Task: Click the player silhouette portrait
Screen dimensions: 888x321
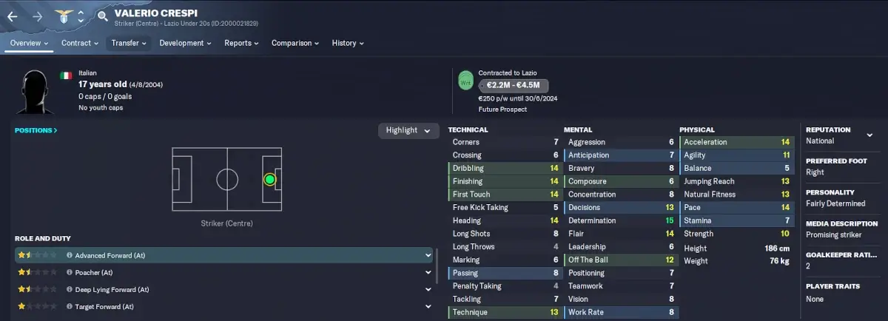Action: pos(35,92)
